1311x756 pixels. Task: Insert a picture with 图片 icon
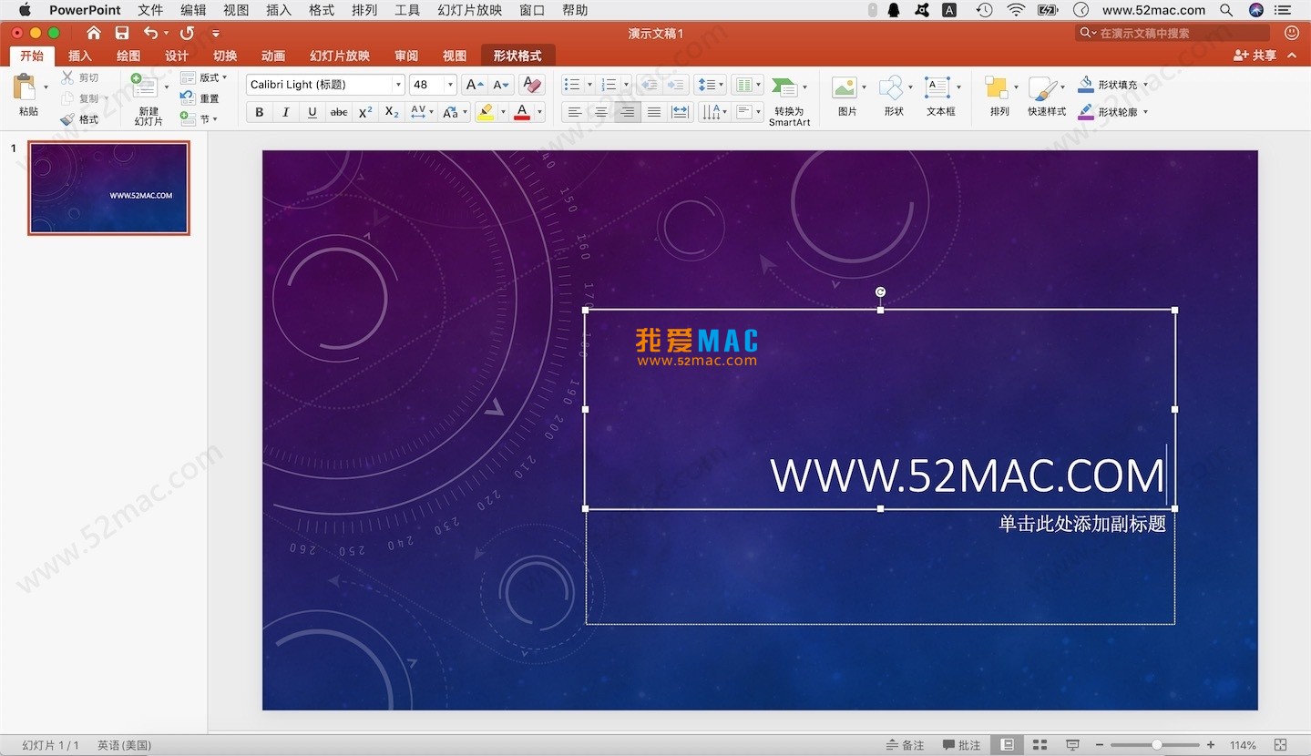[844, 87]
